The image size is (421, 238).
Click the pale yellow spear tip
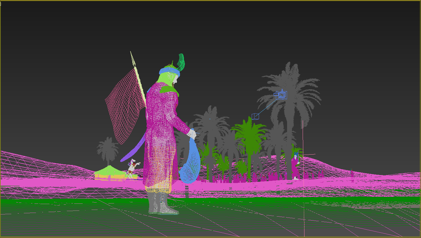(x=132, y=58)
